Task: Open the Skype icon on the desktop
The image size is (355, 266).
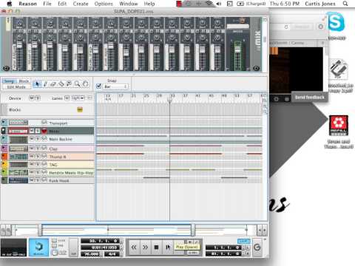Action: [337, 22]
